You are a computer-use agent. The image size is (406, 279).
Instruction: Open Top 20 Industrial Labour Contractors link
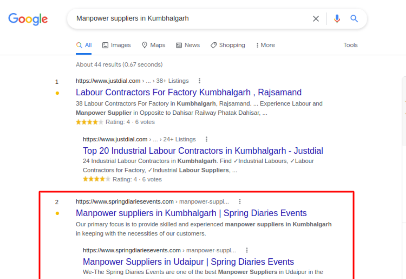pos(203,151)
